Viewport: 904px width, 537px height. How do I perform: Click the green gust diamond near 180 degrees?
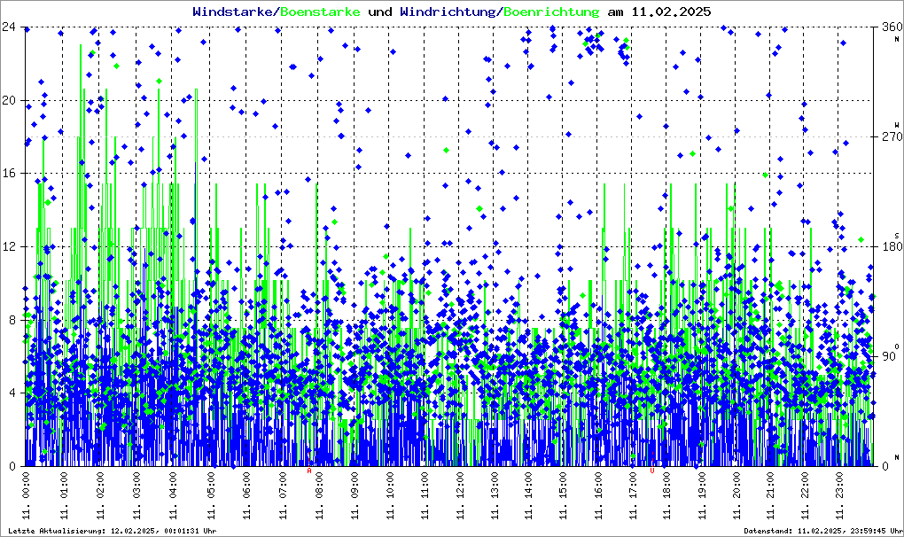pos(861,240)
